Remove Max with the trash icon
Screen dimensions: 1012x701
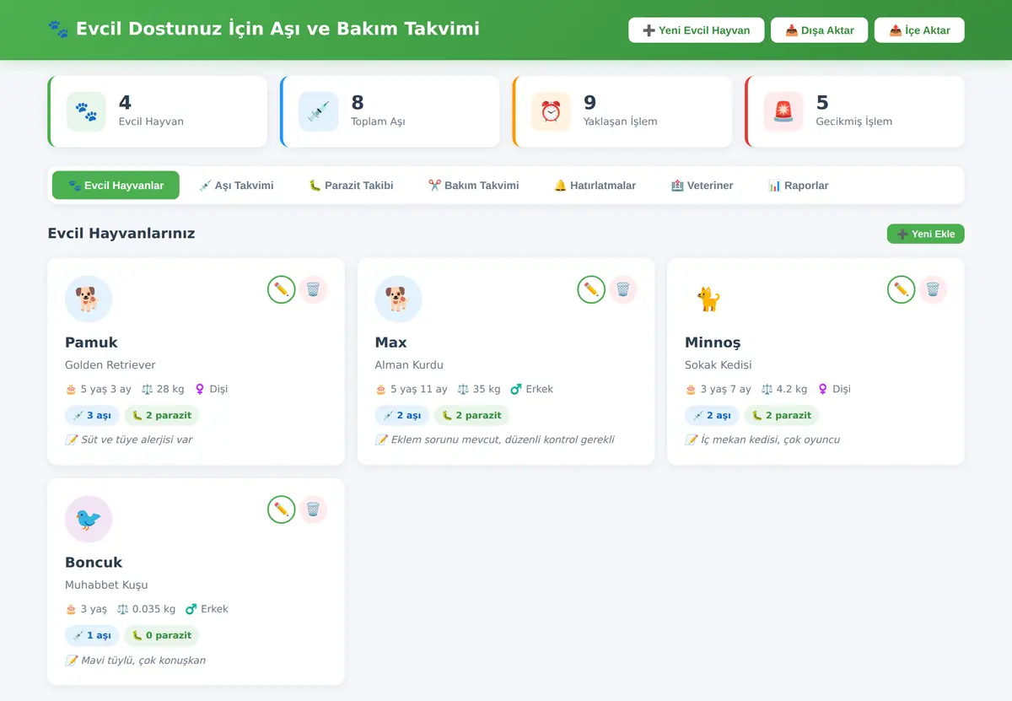pos(623,289)
